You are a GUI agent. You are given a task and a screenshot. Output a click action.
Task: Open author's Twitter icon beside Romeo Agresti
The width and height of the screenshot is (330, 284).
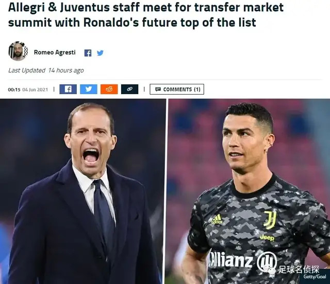point(100,53)
